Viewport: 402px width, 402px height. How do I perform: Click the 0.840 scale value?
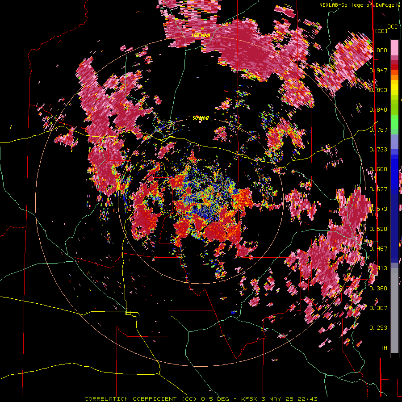click(378, 110)
